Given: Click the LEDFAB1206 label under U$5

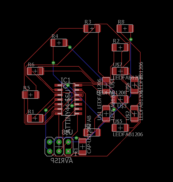Looking at the screenshot, I should coord(128,134).
